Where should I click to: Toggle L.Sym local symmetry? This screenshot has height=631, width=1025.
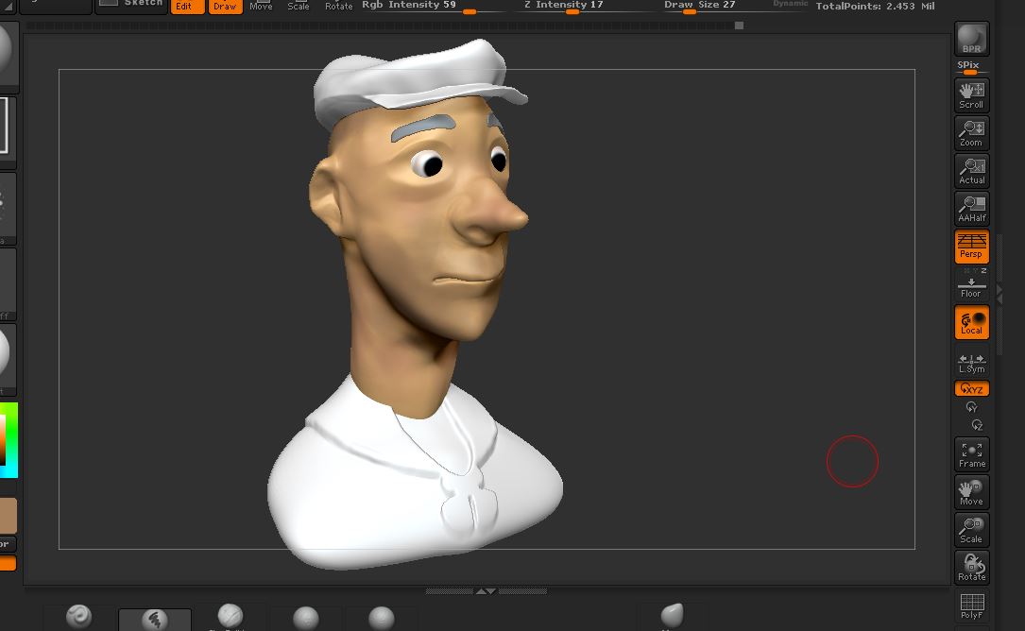(971, 364)
